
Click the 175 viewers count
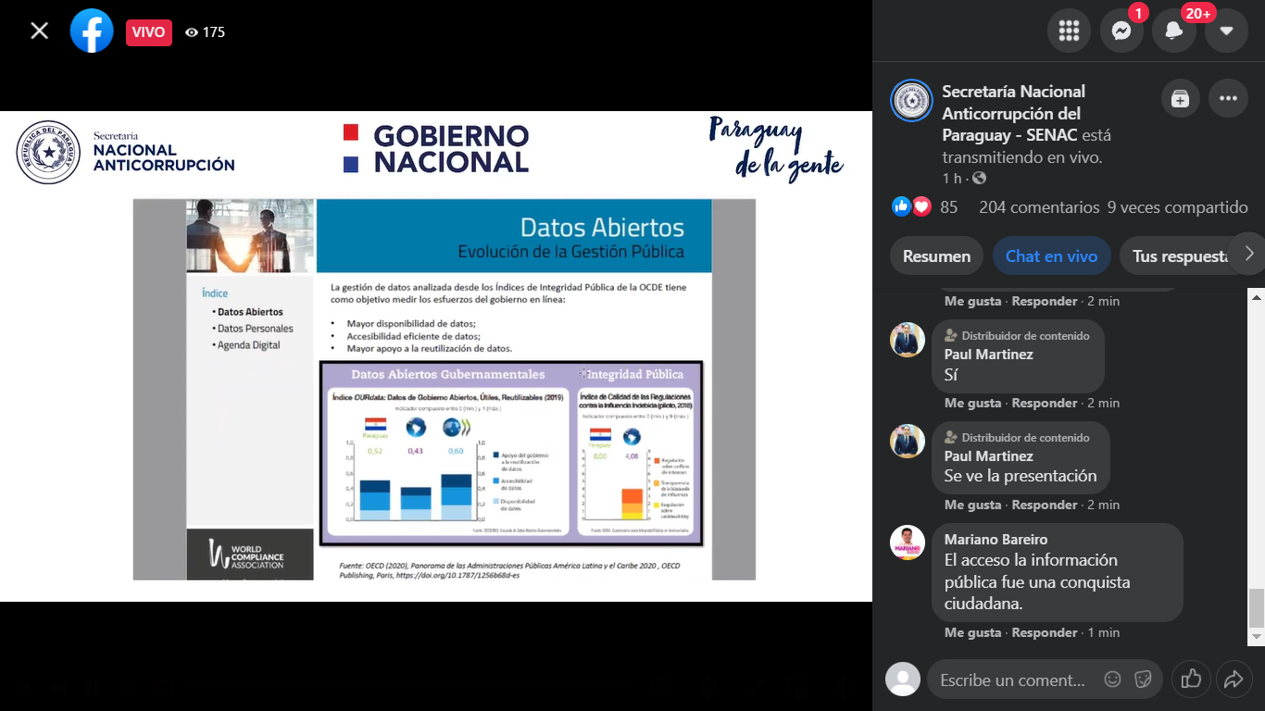(x=205, y=31)
